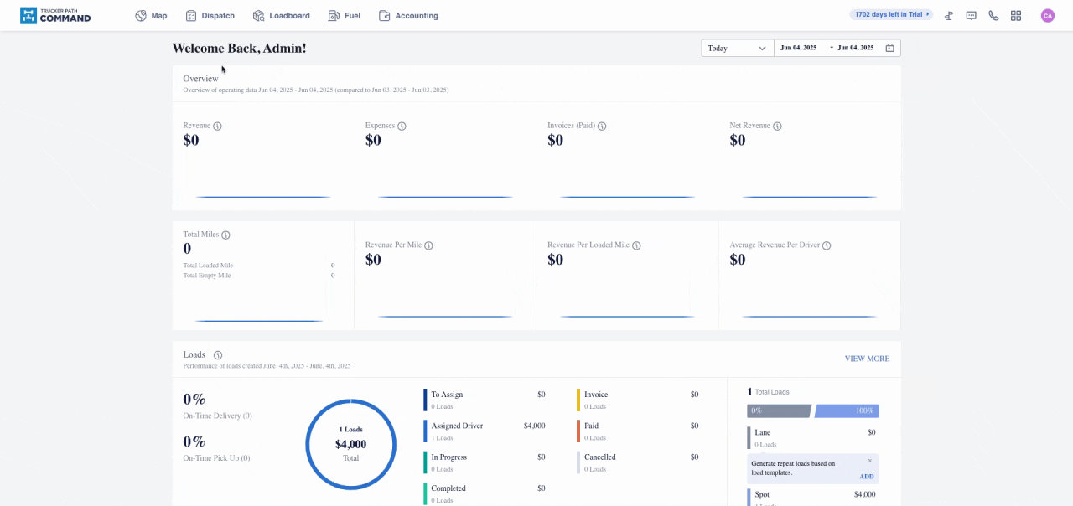
Task: Expand the Today period dropdown
Action: (x=737, y=49)
